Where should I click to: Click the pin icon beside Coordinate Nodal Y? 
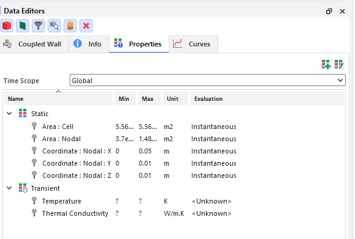click(34, 163)
